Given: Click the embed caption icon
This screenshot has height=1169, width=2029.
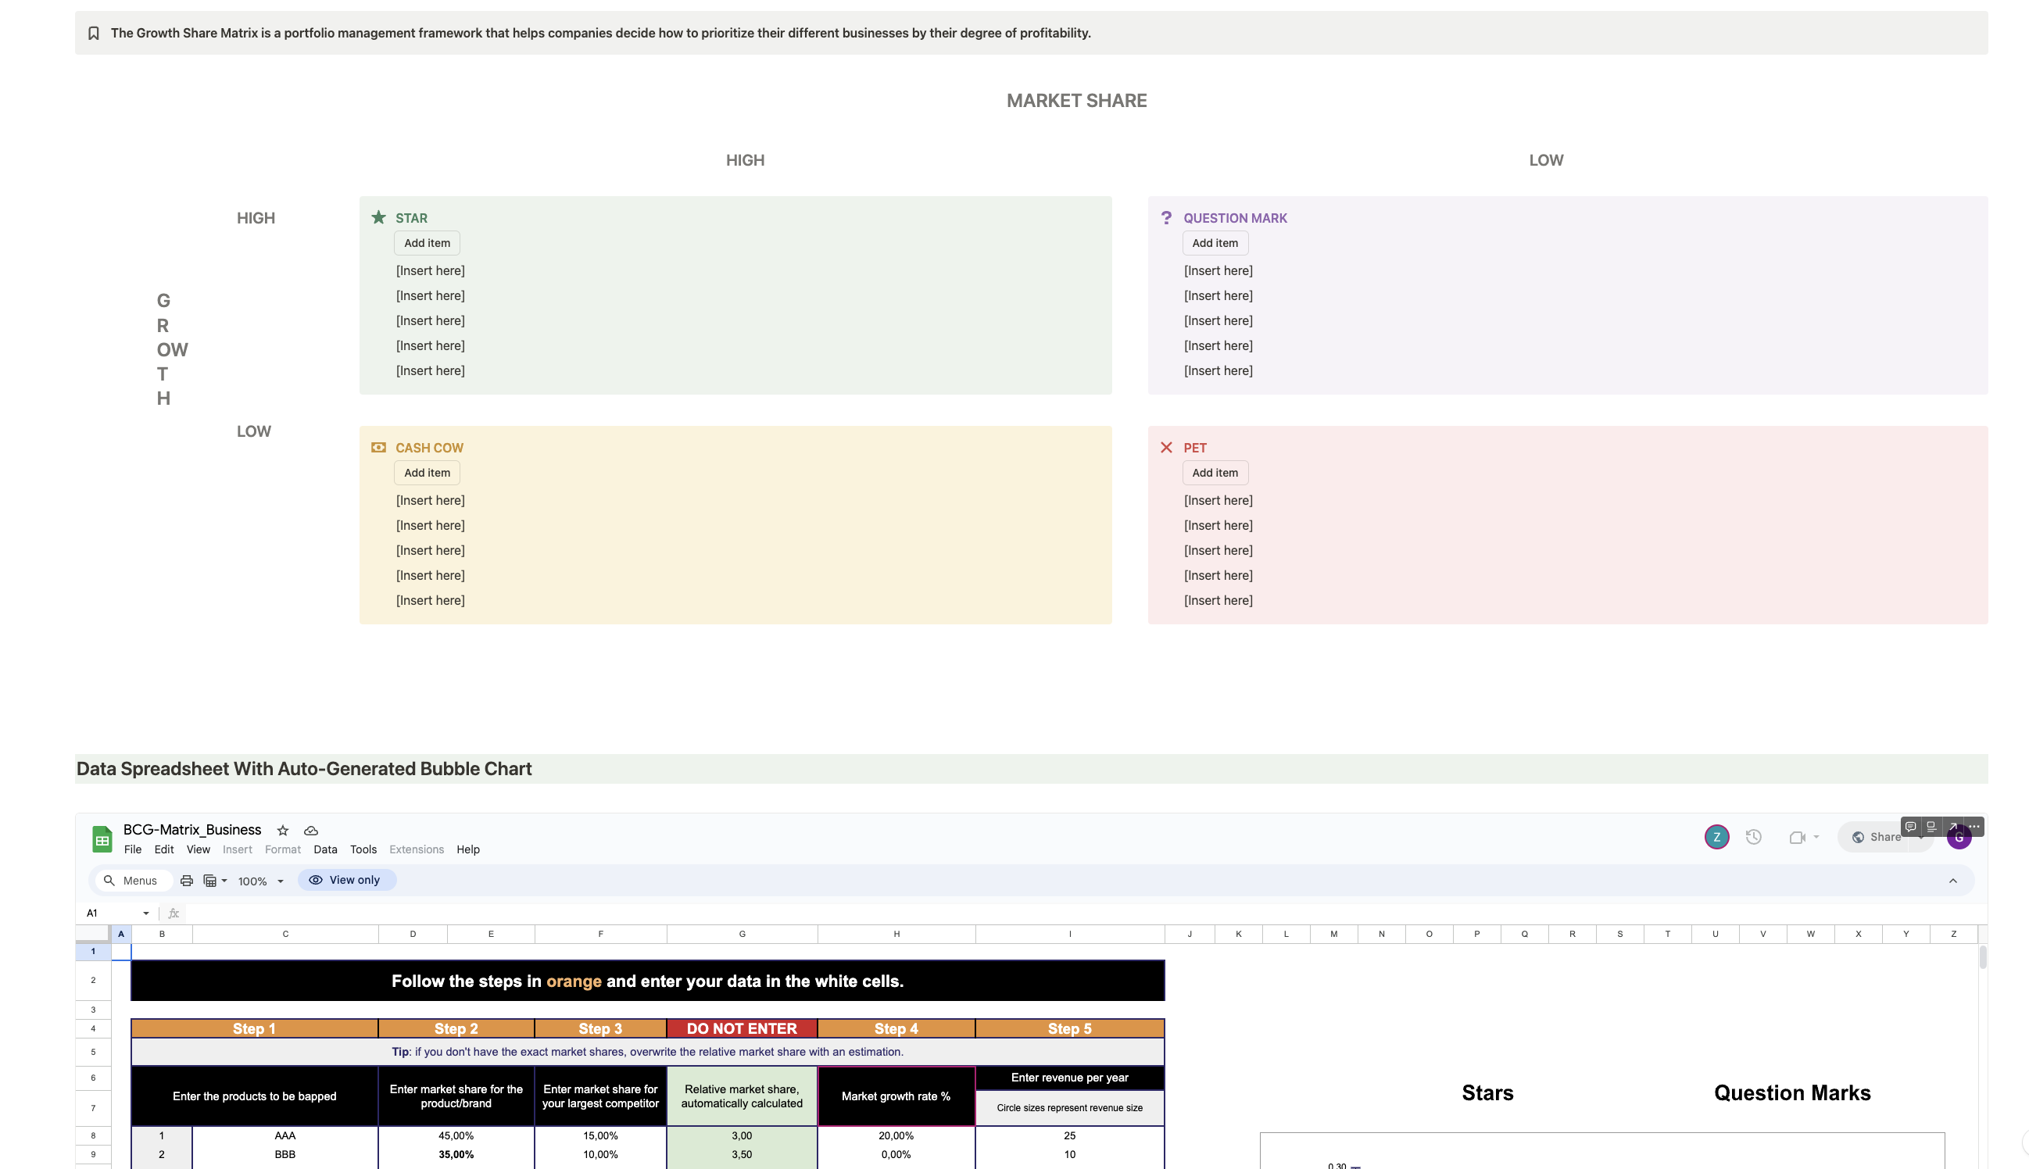Looking at the screenshot, I should tap(1932, 826).
